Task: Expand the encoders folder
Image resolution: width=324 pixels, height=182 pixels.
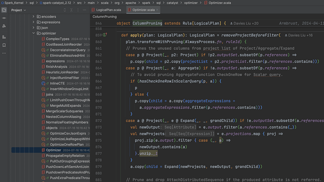Action: tap(34, 17)
